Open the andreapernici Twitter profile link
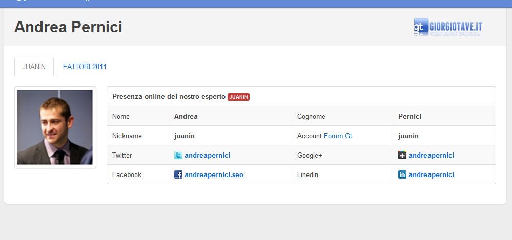This screenshot has height=240, width=512. [207, 155]
